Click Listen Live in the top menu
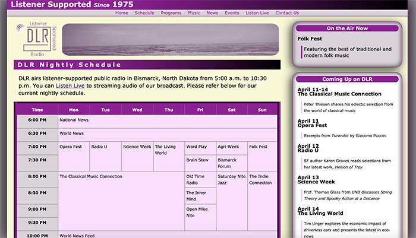Image resolution: width=416 pixels, height=238 pixels. tap(257, 12)
